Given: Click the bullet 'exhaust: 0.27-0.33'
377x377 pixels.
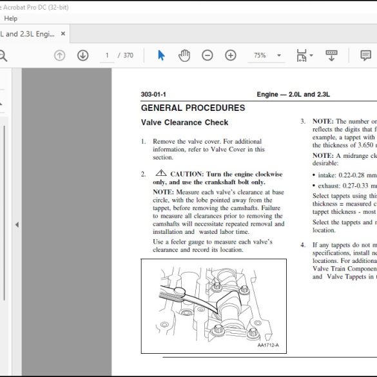Looking at the screenshot, I should pyautogui.click(x=345, y=186).
